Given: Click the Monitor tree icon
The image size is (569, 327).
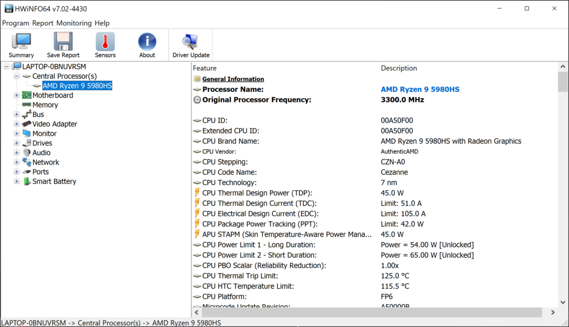Looking at the screenshot, I should point(27,133).
